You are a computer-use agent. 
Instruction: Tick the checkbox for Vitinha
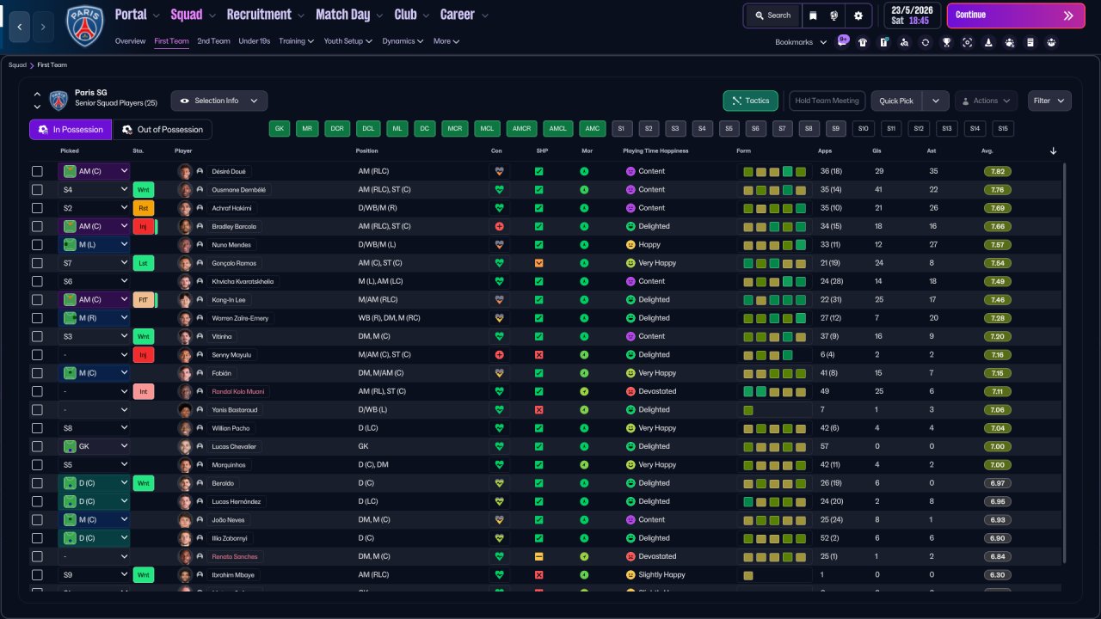[x=37, y=336]
